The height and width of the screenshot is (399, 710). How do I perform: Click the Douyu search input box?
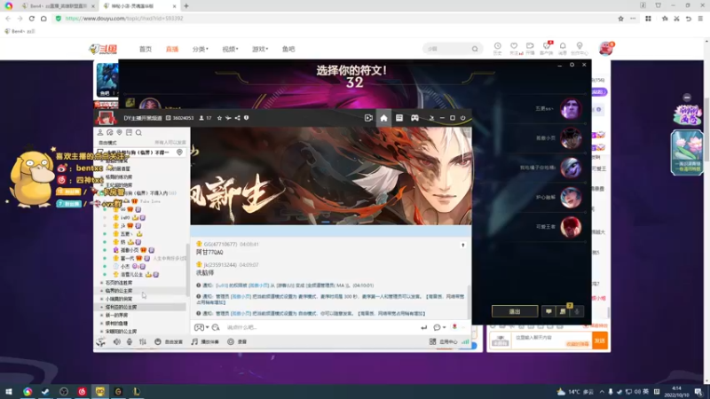(x=447, y=49)
